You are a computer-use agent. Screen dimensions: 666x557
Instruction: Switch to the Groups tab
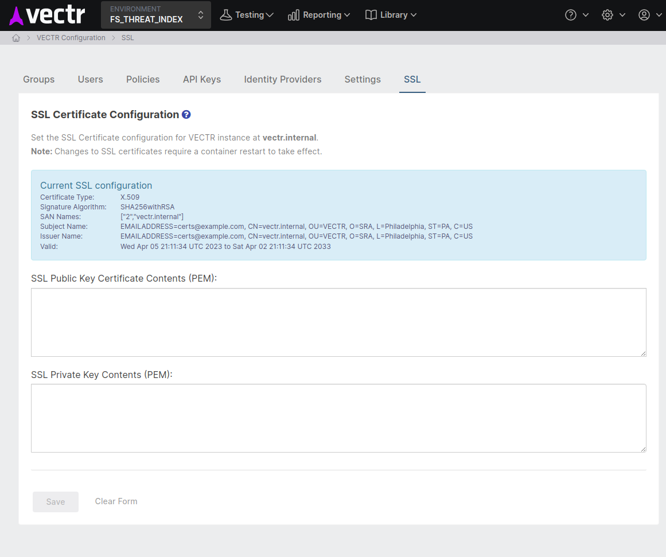(x=38, y=80)
